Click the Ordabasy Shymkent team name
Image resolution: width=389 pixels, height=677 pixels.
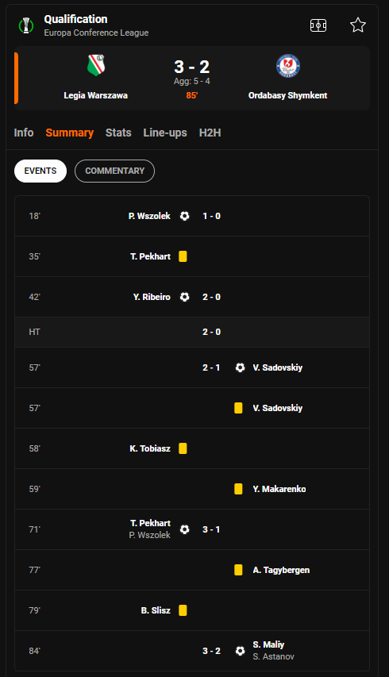288,95
